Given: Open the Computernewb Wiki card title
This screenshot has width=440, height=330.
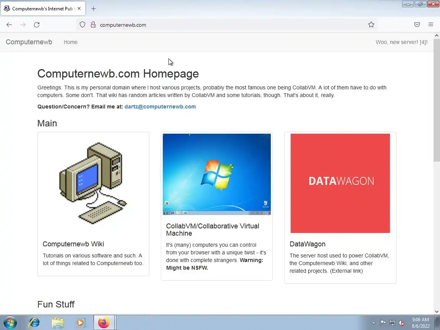Looking at the screenshot, I should coord(73,244).
